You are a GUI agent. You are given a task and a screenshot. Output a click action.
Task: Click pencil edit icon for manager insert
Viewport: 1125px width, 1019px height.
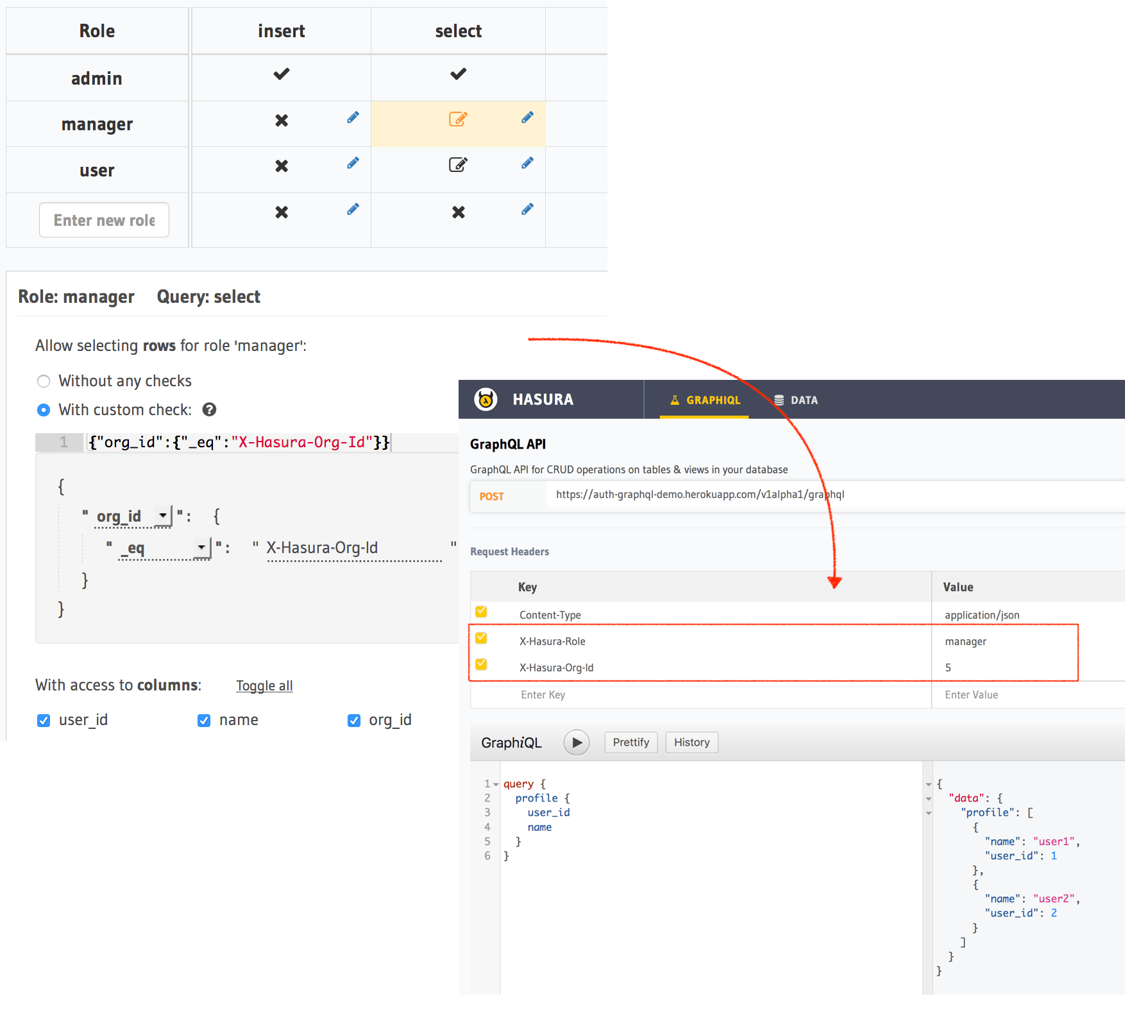[353, 117]
